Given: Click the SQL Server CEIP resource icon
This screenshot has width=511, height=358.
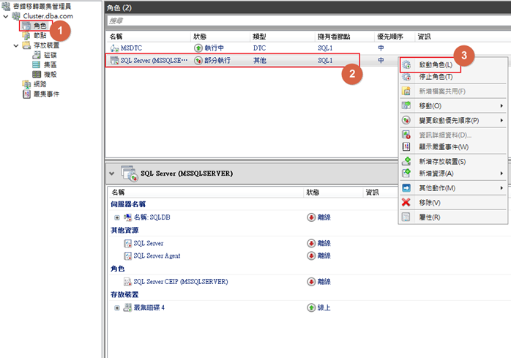Looking at the screenshot, I should point(128,281).
